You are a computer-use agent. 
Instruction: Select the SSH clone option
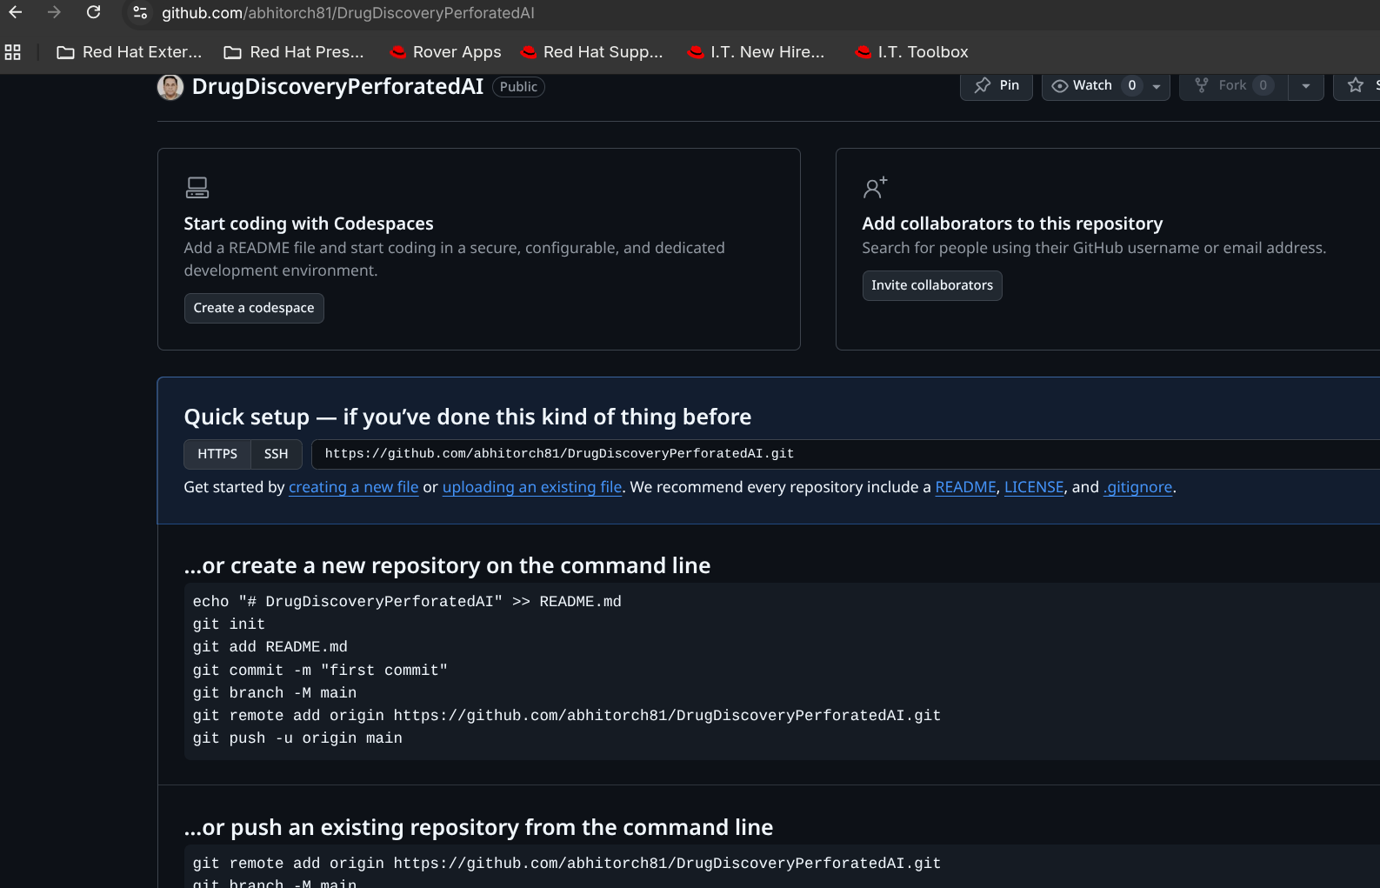coord(277,454)
